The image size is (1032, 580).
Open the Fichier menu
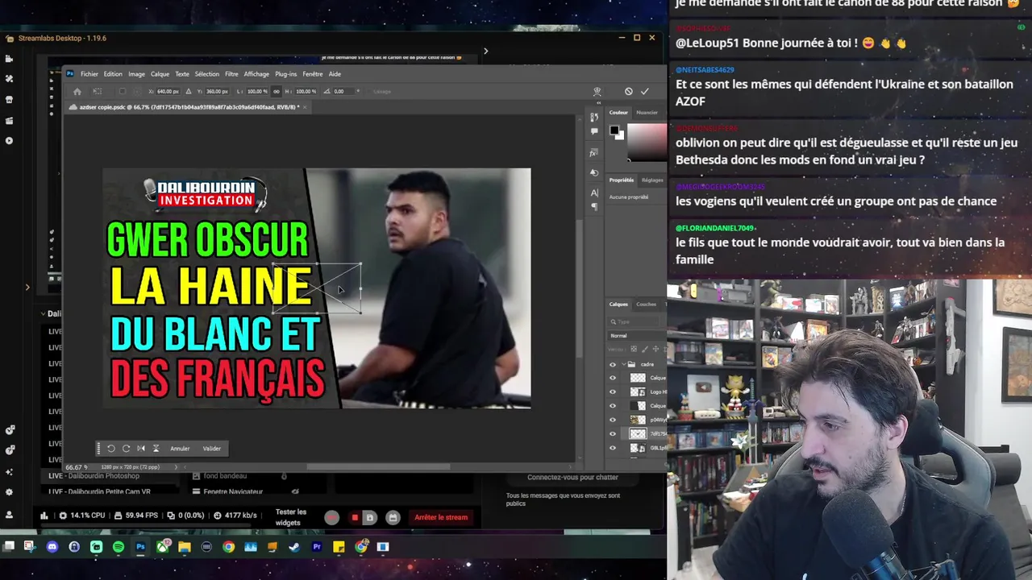(x=89, y=74)
